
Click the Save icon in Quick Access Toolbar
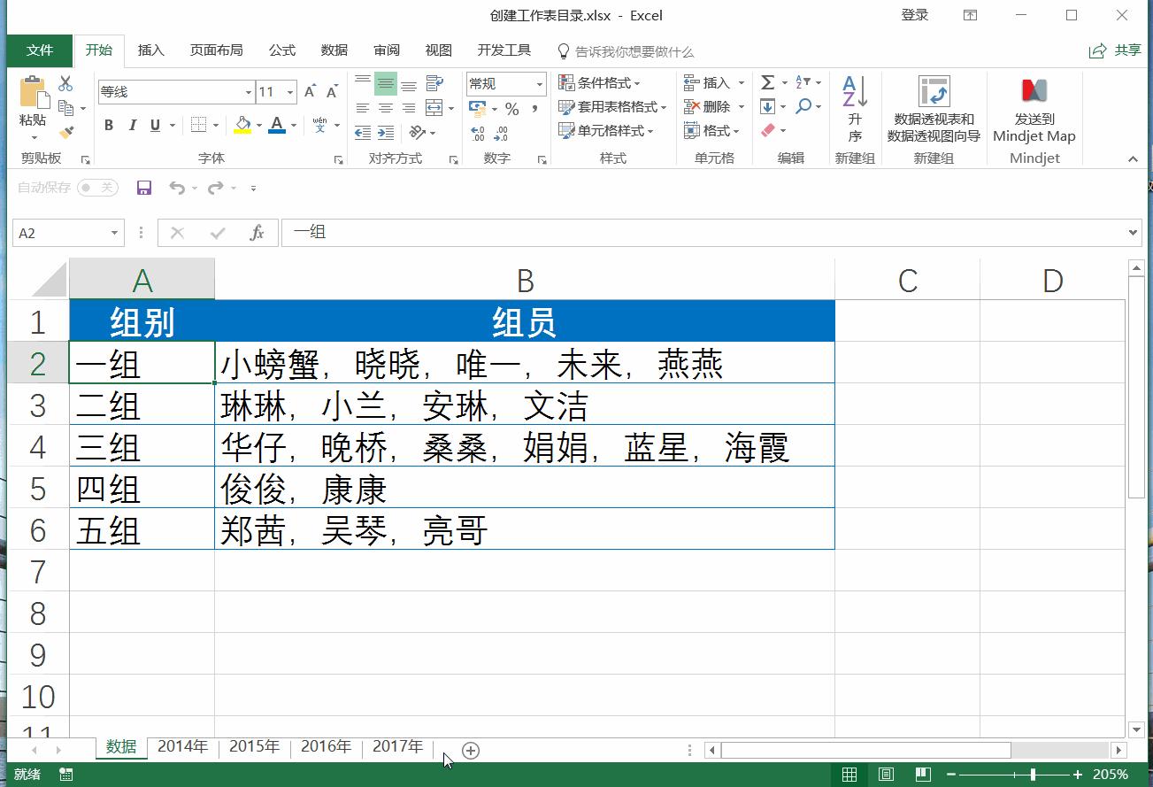coord(143,188)
